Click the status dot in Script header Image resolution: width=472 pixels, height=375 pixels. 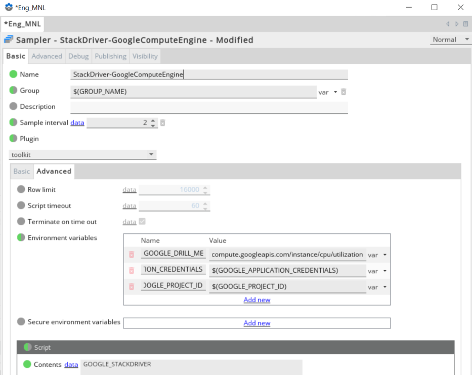[x=27, y=347]
